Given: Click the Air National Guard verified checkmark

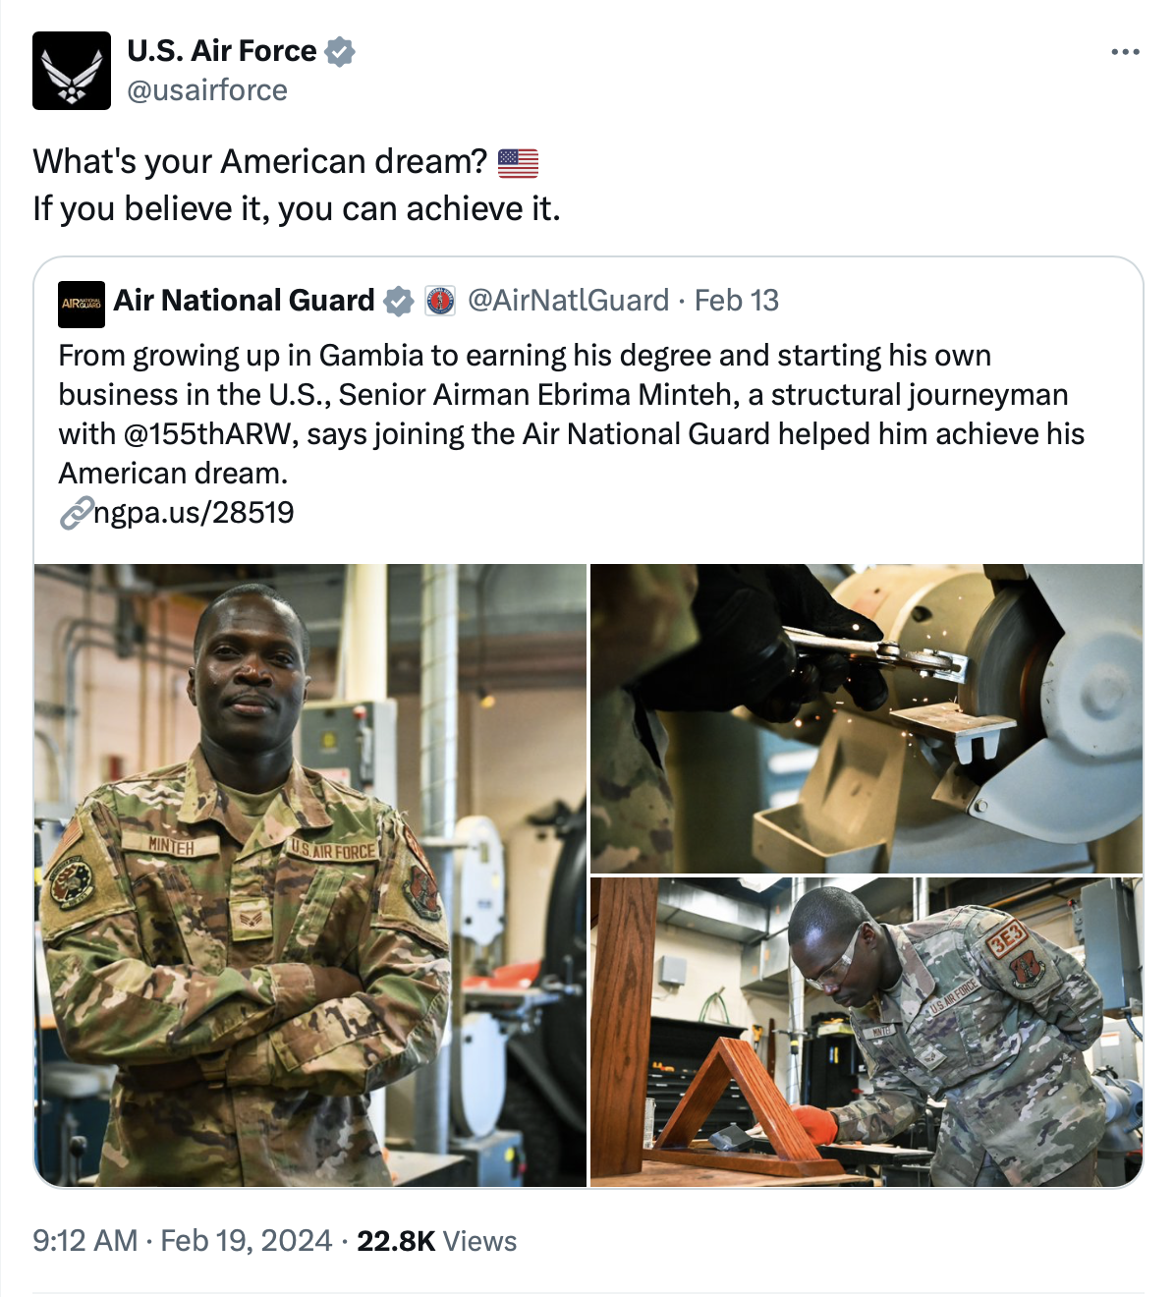Looking at the screenshot, I should [x=398, y=301].
